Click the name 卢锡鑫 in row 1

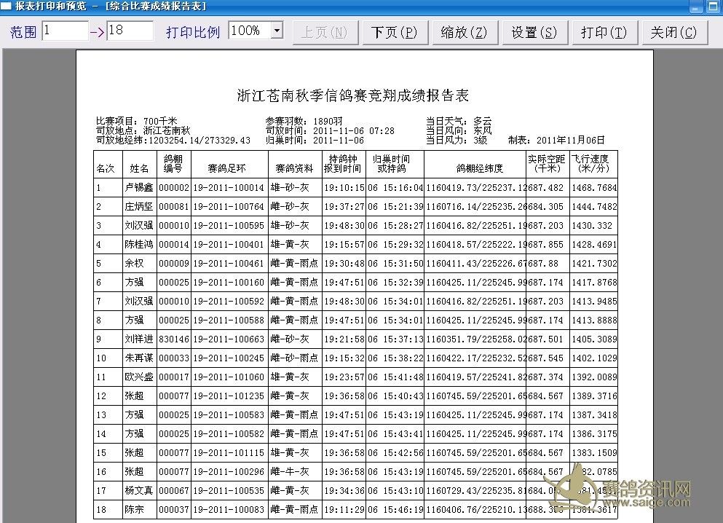pos(139,188)
